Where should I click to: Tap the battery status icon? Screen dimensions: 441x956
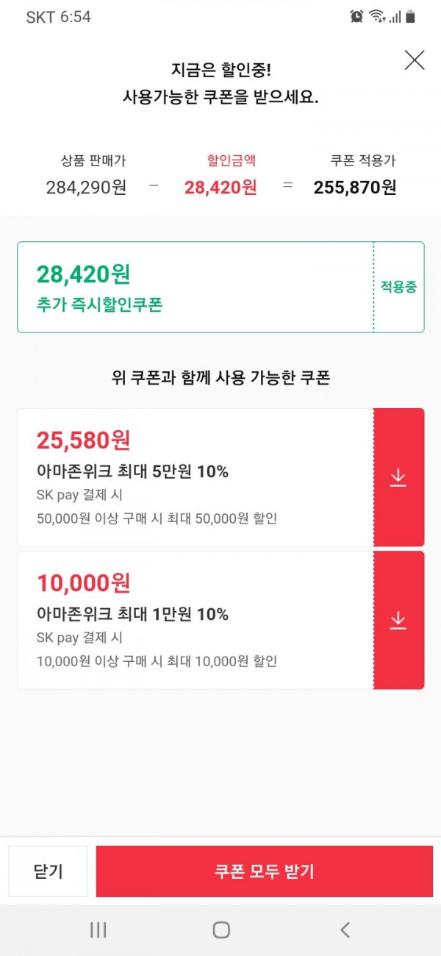(410, 16)
